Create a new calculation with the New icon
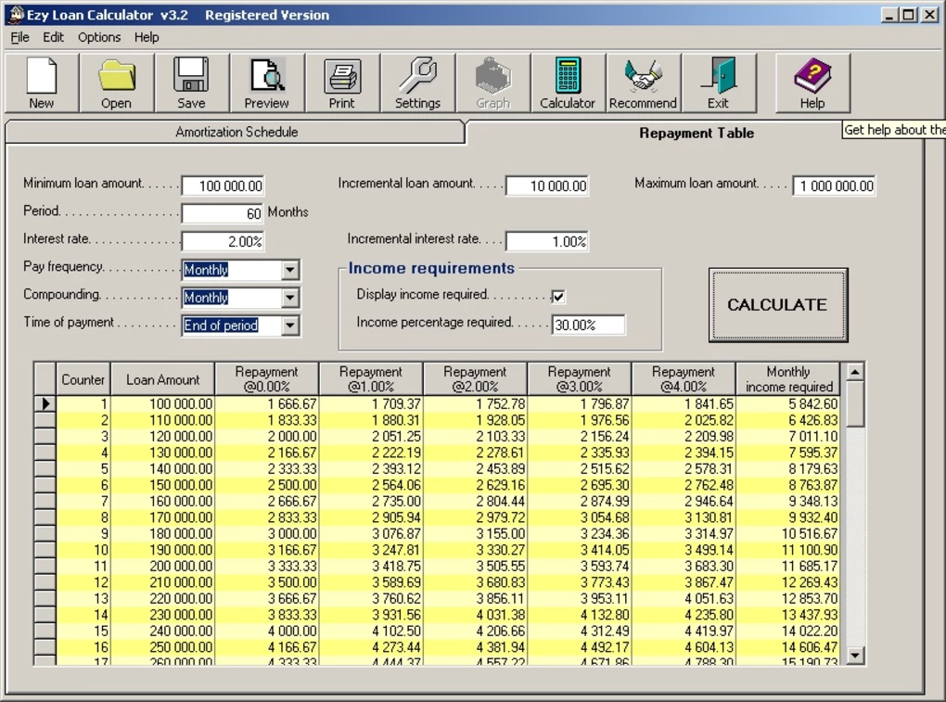 tap(41, 82)
